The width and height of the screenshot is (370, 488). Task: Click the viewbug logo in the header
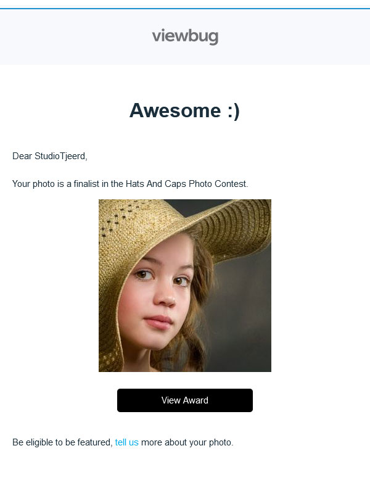click(x=185, y=36)
